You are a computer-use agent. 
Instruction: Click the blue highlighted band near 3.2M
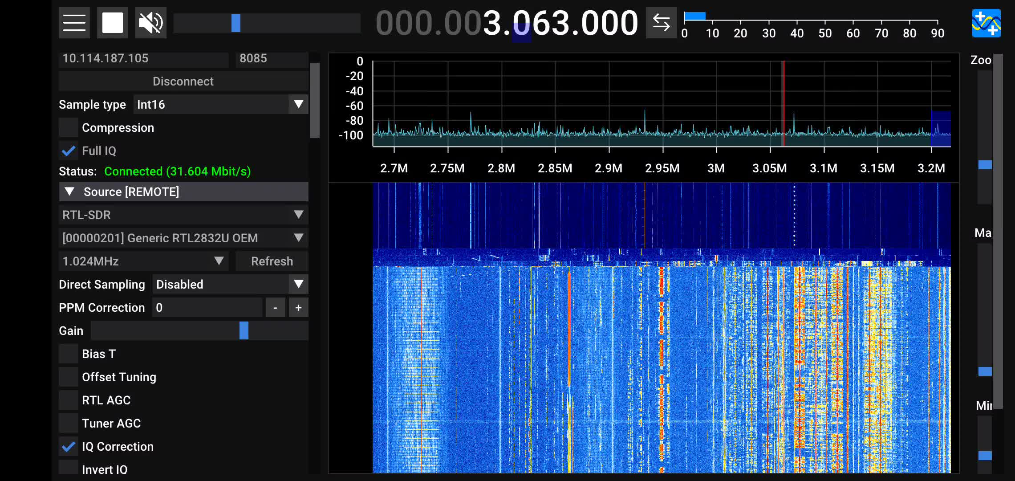(941, 129)
